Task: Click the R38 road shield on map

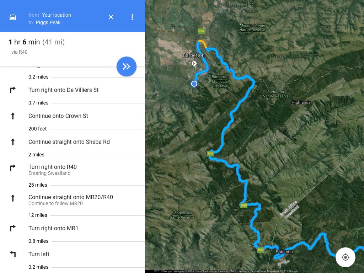Action: [201, 31]
